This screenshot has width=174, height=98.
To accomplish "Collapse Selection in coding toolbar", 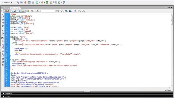I will point(3,23).
